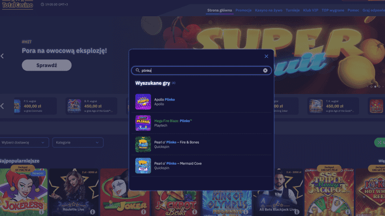
Task: Open the Triple Money Jackpot tile
Action: point(329,192)
